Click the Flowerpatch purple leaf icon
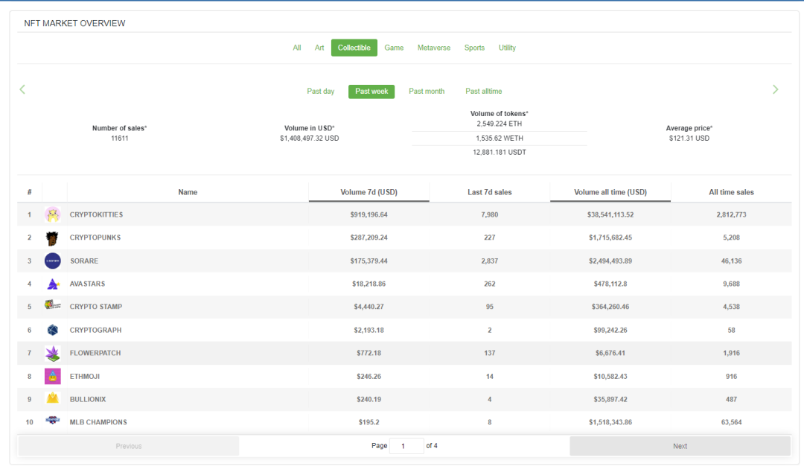 coord(53,353)
